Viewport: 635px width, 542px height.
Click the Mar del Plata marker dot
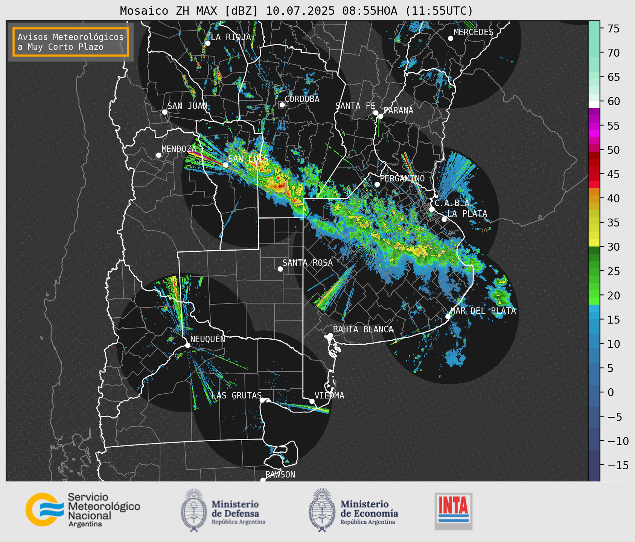tap(448, 317)
